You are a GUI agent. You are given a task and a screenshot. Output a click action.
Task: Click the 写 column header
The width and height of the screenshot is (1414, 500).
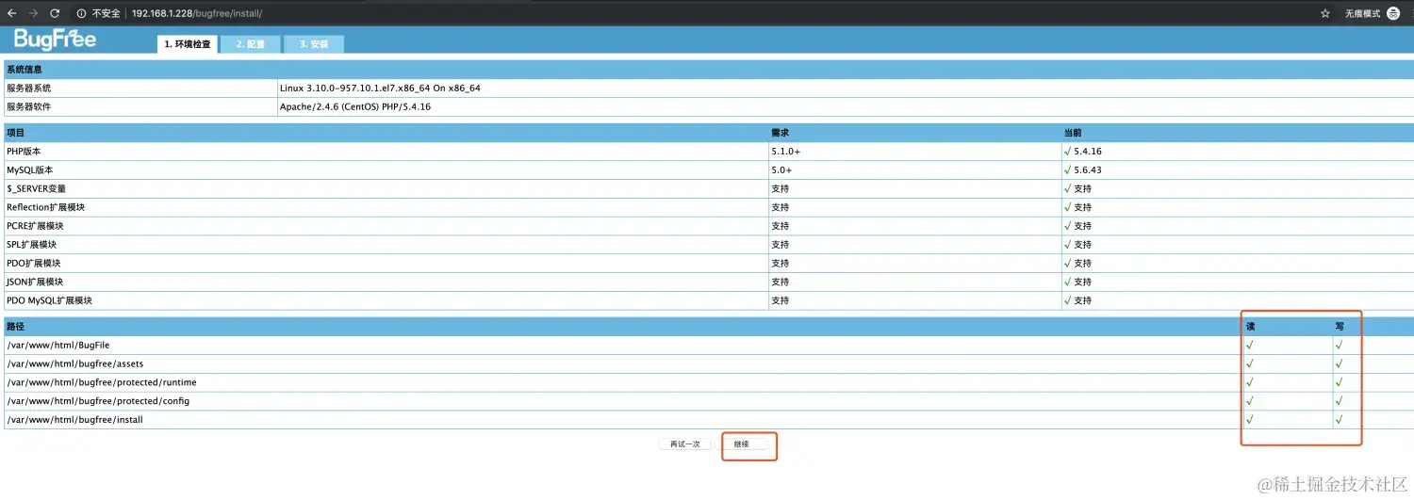click(1340, 327)
